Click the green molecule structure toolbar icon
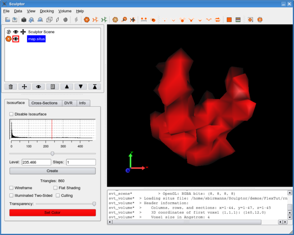 [x=104, y=20]
